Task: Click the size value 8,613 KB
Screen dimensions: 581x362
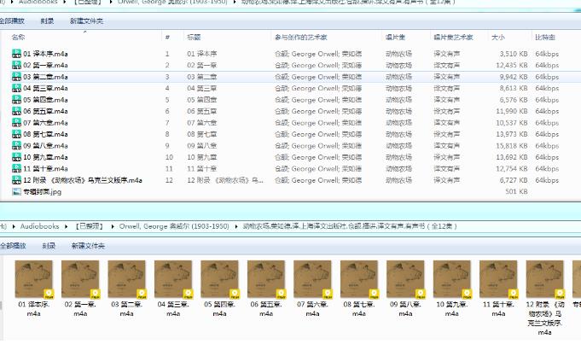Action: click(x=514, y=88)
